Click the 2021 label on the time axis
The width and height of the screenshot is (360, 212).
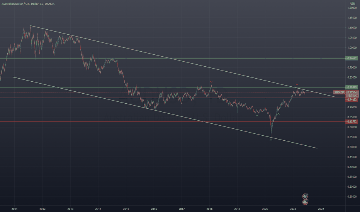[293, 209]
